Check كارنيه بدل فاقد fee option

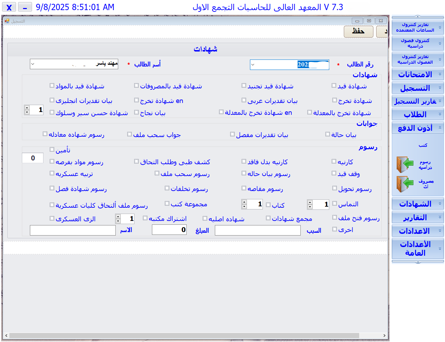(x=244, y=161)
